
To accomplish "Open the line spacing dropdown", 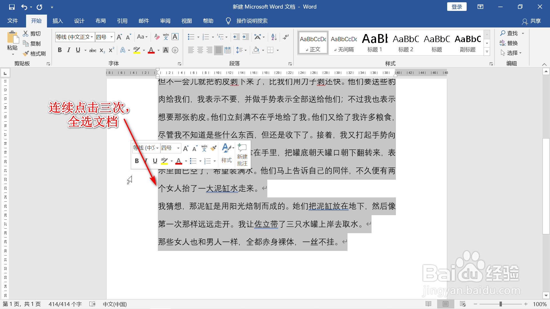I will (x=241, y=50).
